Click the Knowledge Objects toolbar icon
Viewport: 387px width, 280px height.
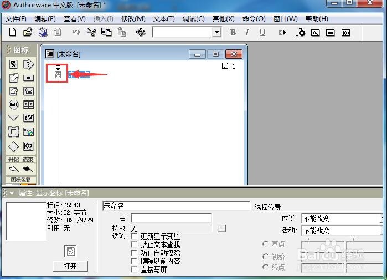(345, 33)
